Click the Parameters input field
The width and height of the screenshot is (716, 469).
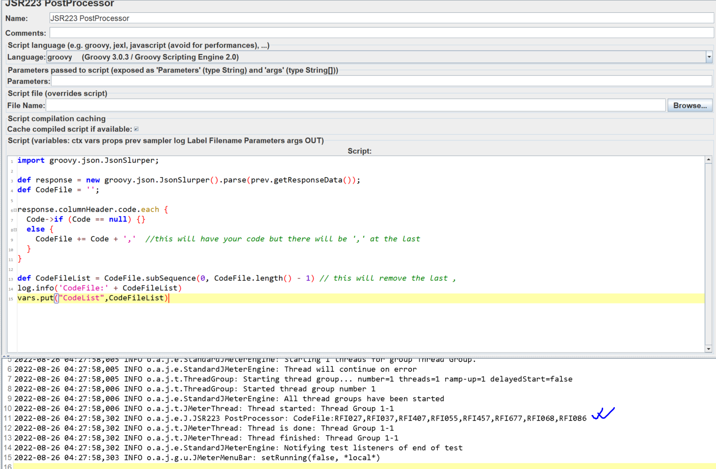(381, 81)
